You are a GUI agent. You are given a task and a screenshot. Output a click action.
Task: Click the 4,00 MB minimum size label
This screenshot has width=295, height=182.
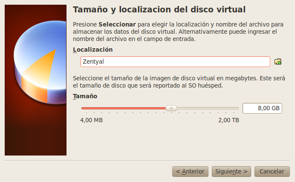pos(91,120)
